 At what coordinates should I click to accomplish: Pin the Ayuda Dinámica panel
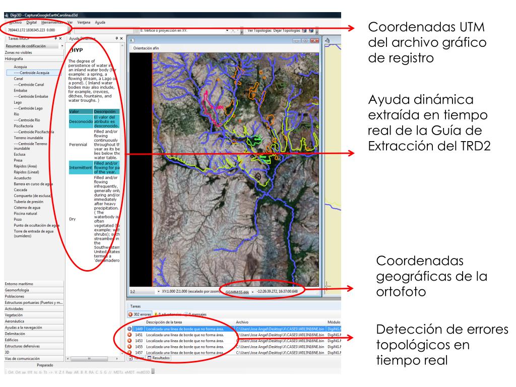[x=116, y=38]
